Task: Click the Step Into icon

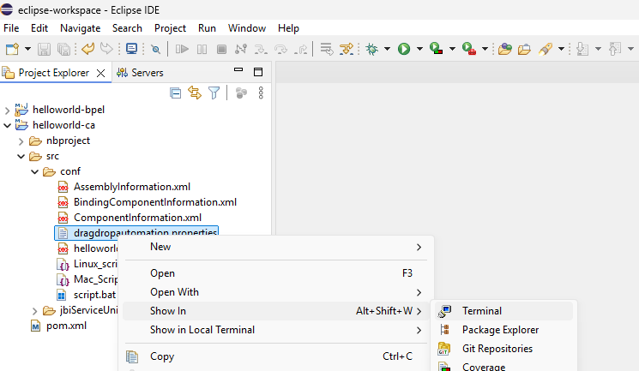Action: (261, 50)
